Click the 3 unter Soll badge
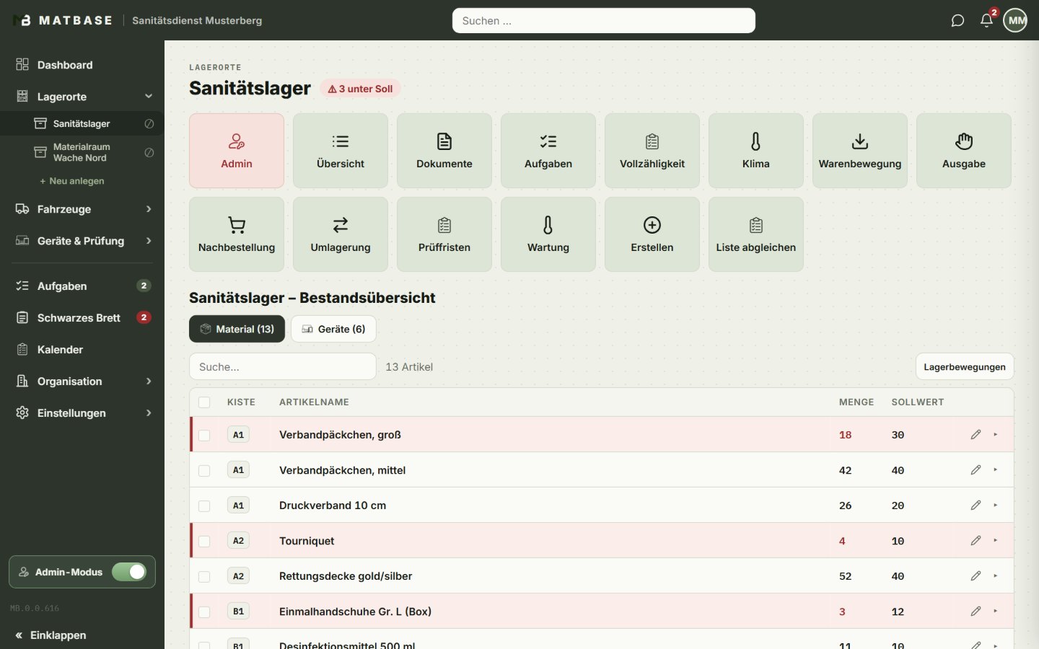The width and height of the screenshot is (1039, 649). 360,89
